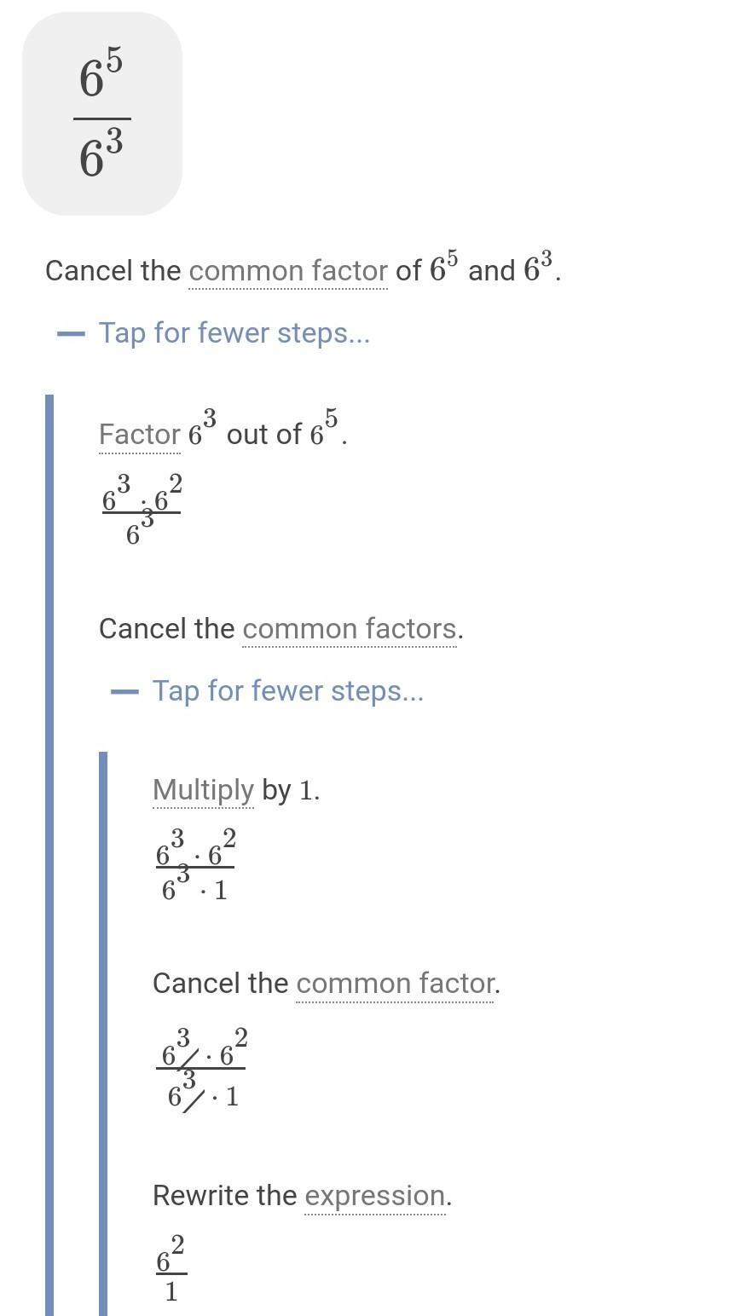Open the 'common factor' definition at the top
Viewport: 746px width, 1316px height.
click(x=288, y=271)
